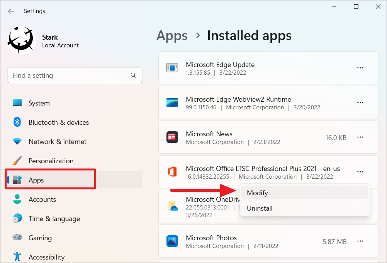The width and height of the screenshot is (387, 263).
Task: Open the Microsoft Photos ellipsis menu
Action: [x=360, y=241]
